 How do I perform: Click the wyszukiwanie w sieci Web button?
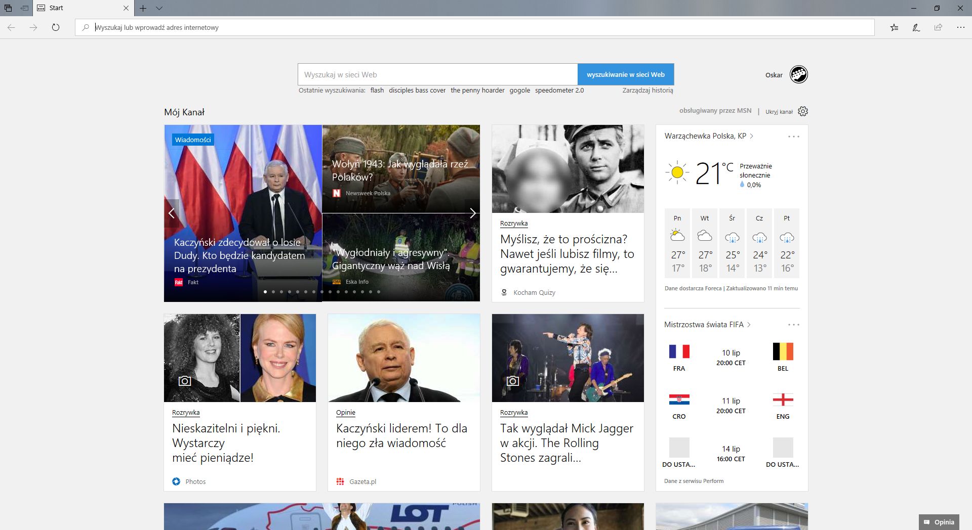coord(625,74)
